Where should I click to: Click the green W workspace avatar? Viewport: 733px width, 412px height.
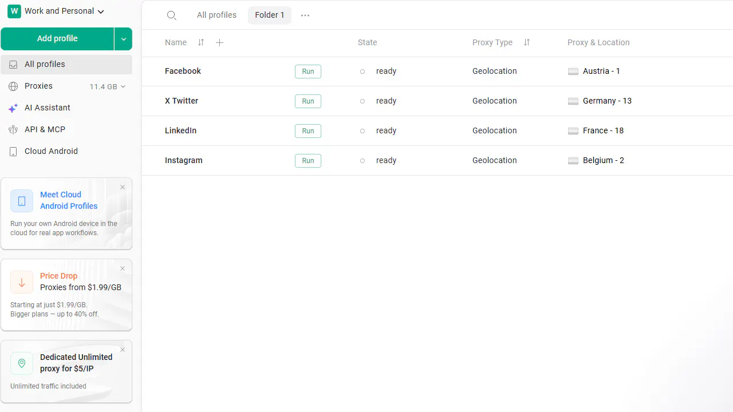click(x=14, y=11)
